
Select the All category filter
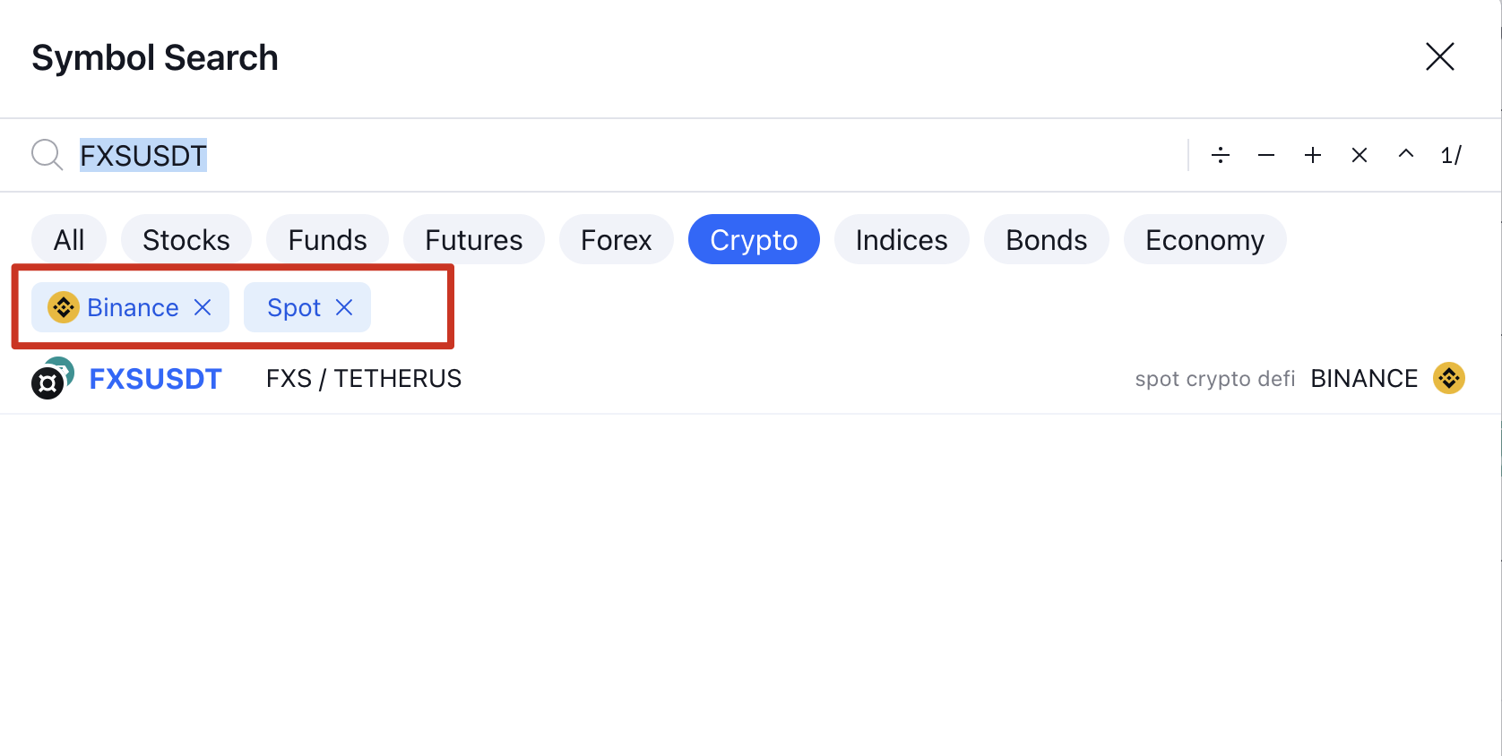pos(68,239)
